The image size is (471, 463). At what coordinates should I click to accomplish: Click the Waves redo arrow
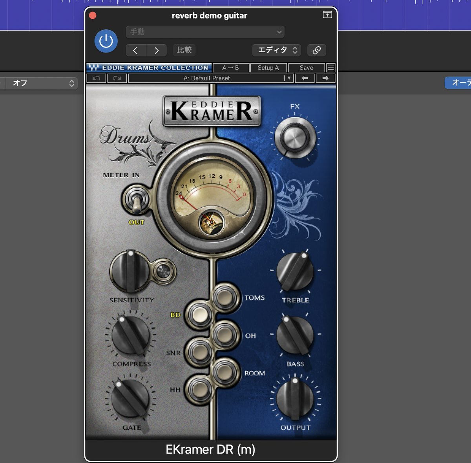point(117,78)
